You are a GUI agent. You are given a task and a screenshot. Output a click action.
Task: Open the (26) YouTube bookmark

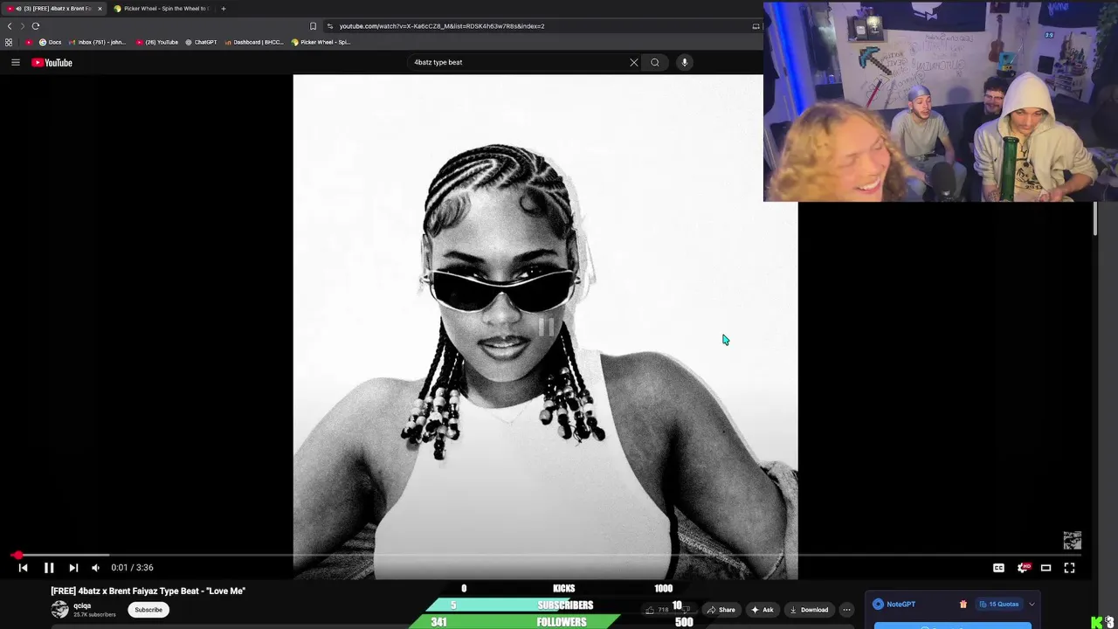point(157,42)
